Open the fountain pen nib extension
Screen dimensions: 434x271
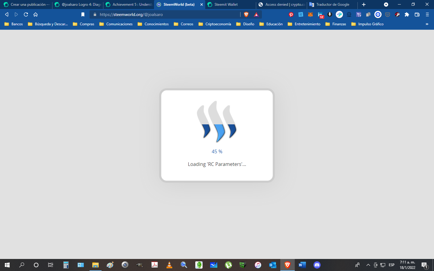coord(330,14)
